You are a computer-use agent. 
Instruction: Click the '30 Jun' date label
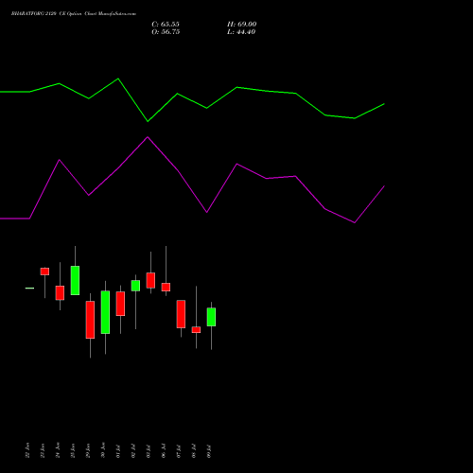pyautogui.click(x=103, y=450)
